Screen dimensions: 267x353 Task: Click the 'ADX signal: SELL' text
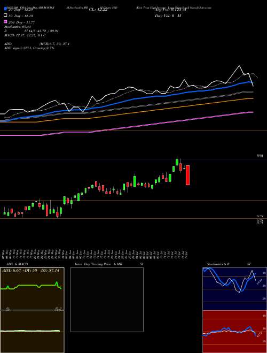(x=18, y=48)
